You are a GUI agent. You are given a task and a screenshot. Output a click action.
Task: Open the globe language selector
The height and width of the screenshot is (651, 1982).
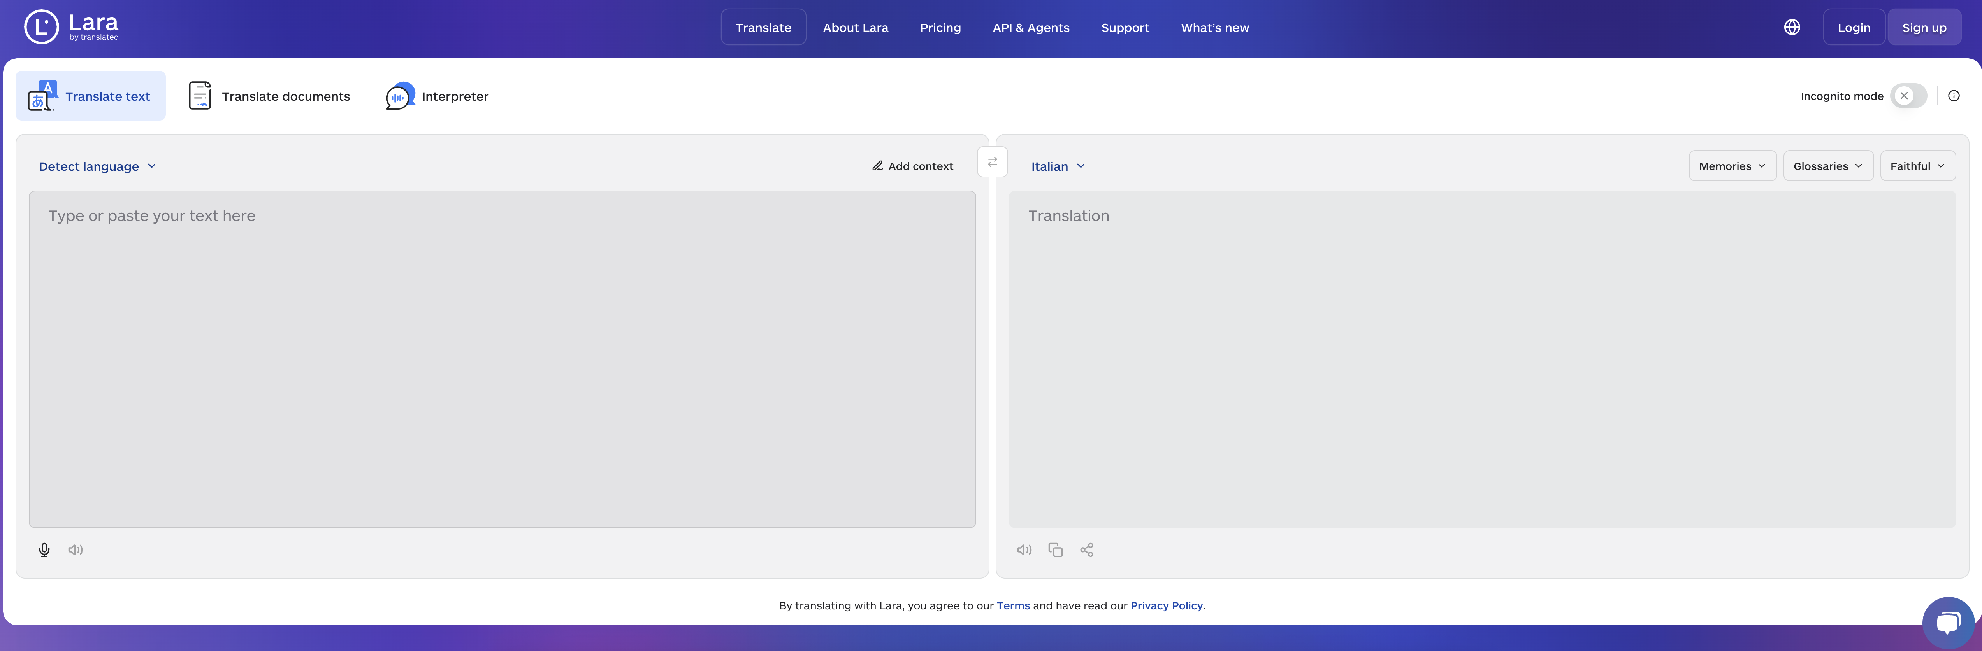coord(1791,27)
